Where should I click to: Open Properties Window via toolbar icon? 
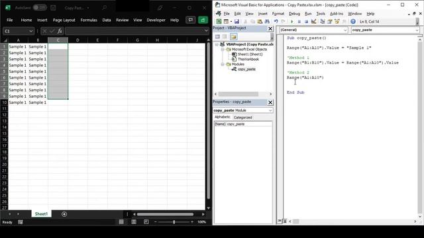point(330,21)
